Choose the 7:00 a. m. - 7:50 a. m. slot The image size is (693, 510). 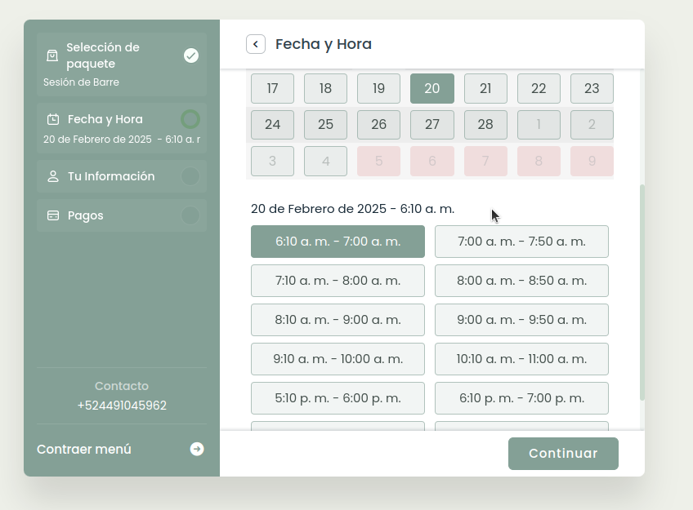(x=521, y=242)
